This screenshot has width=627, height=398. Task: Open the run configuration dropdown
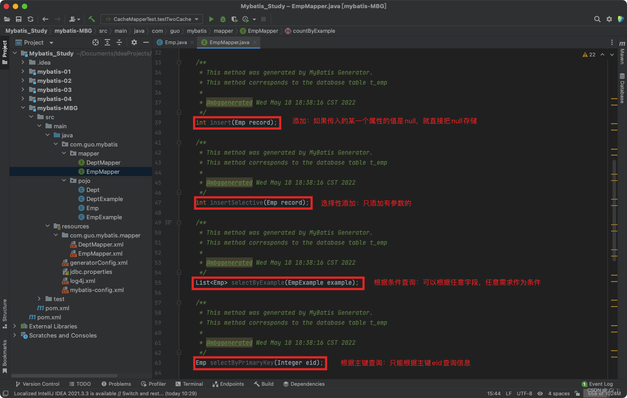152,19
